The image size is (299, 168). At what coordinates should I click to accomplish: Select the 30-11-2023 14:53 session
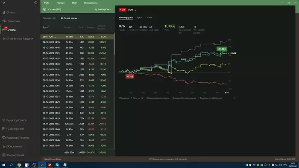[x=77, y=113]
